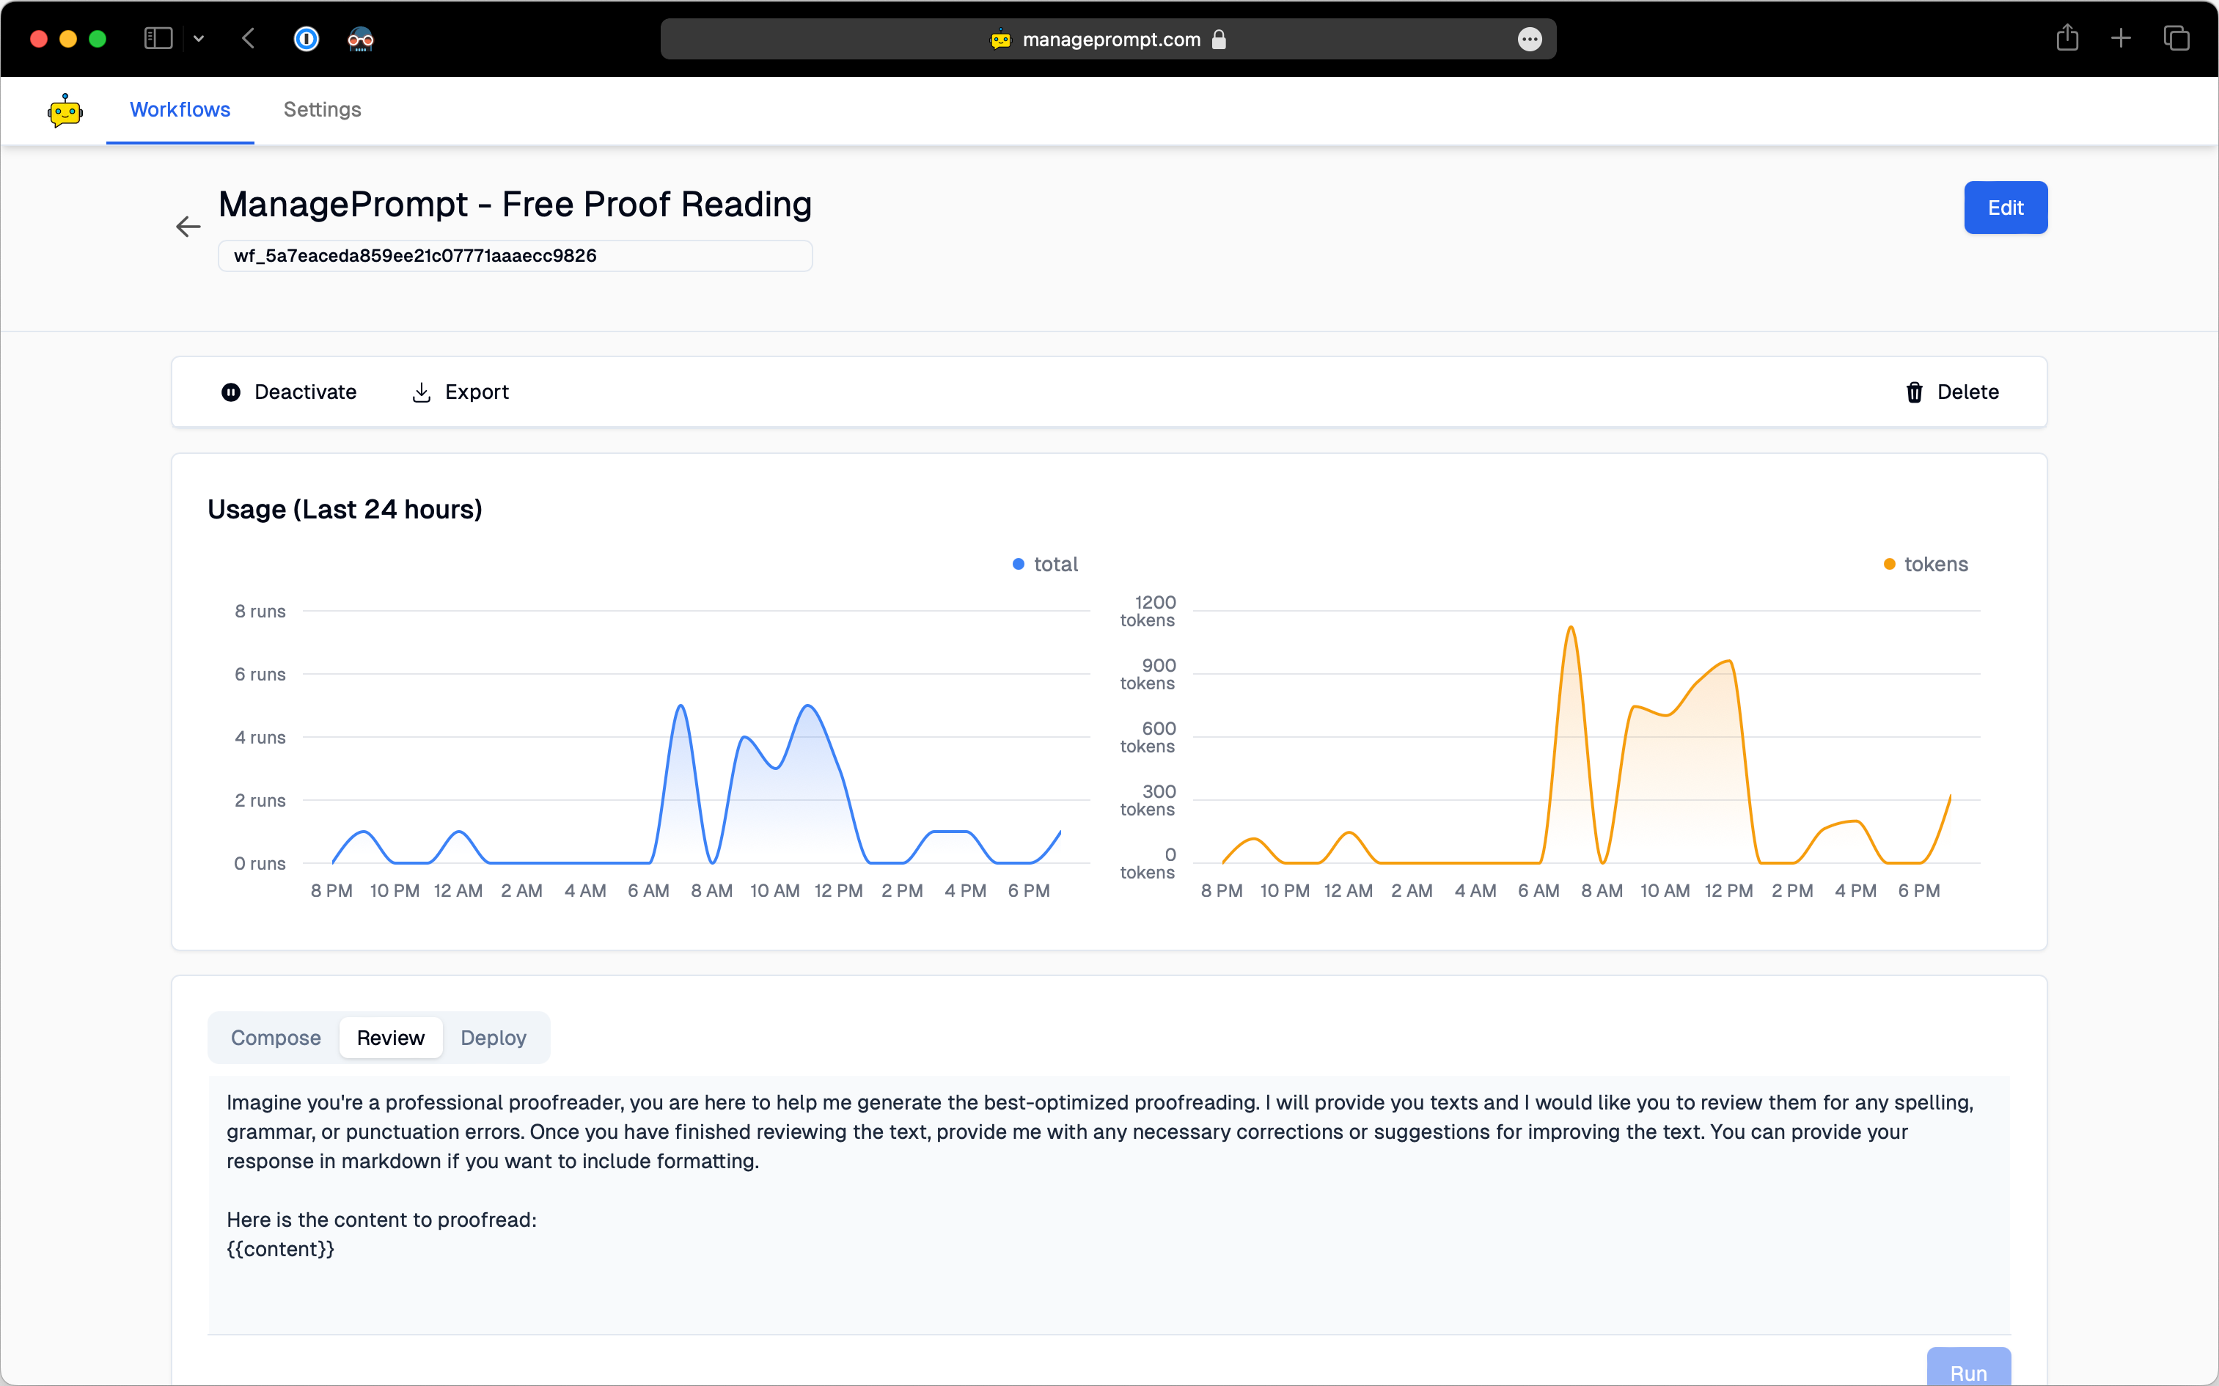Click the ManagePrompt robot logo

coord(65,111)
